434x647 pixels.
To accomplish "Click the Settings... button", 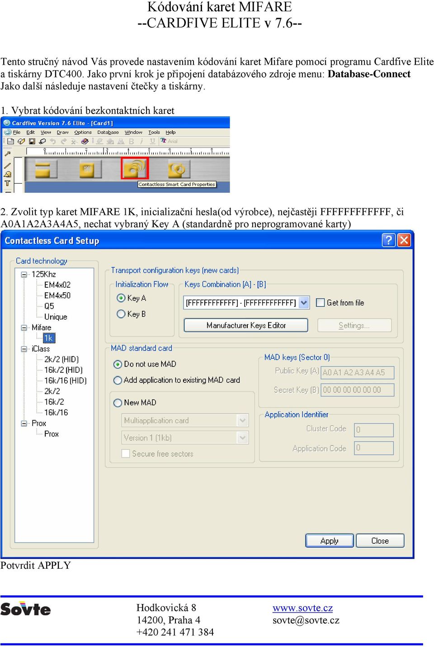I will coord(354,325).
